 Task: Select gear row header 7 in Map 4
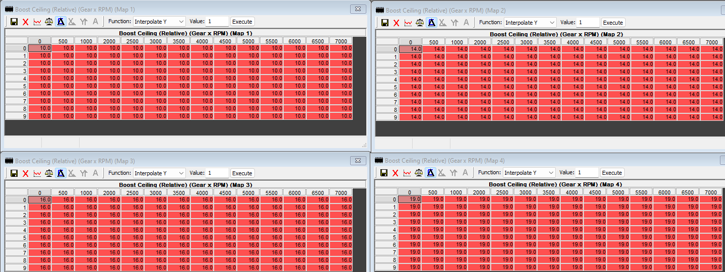(386, 252)
